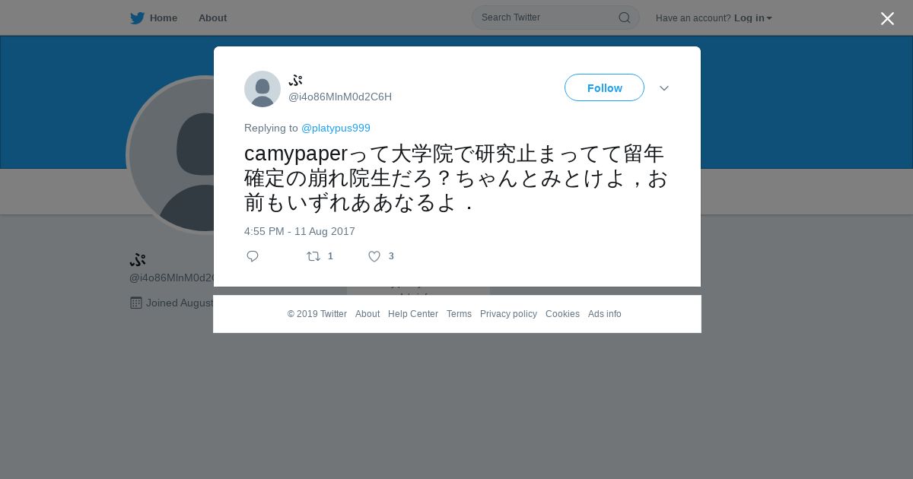This screenshot has height=479, width=913.
Task: Click the reply speech bubble icon
Action: point(253,256)
